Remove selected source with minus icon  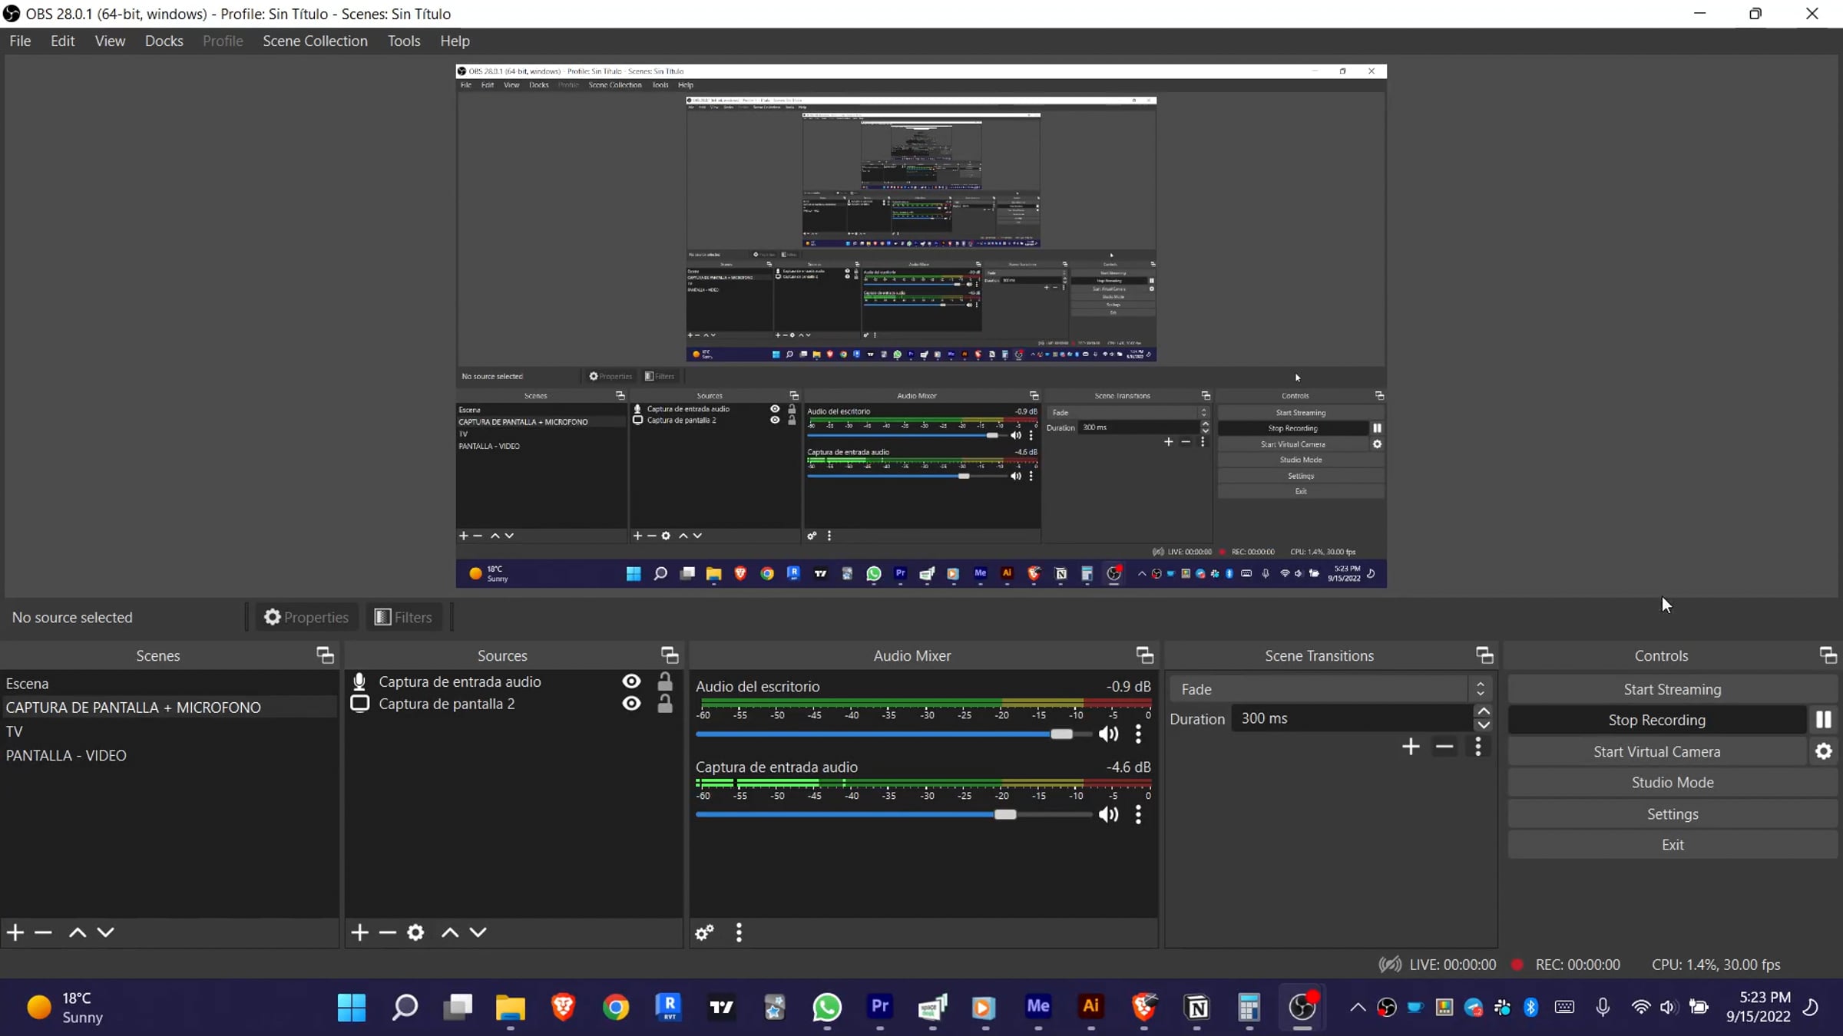388,932
